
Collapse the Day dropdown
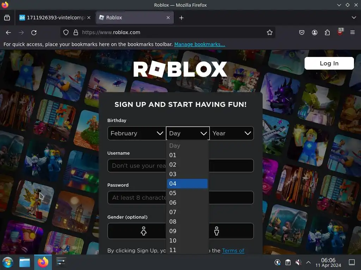pos(188,133)
